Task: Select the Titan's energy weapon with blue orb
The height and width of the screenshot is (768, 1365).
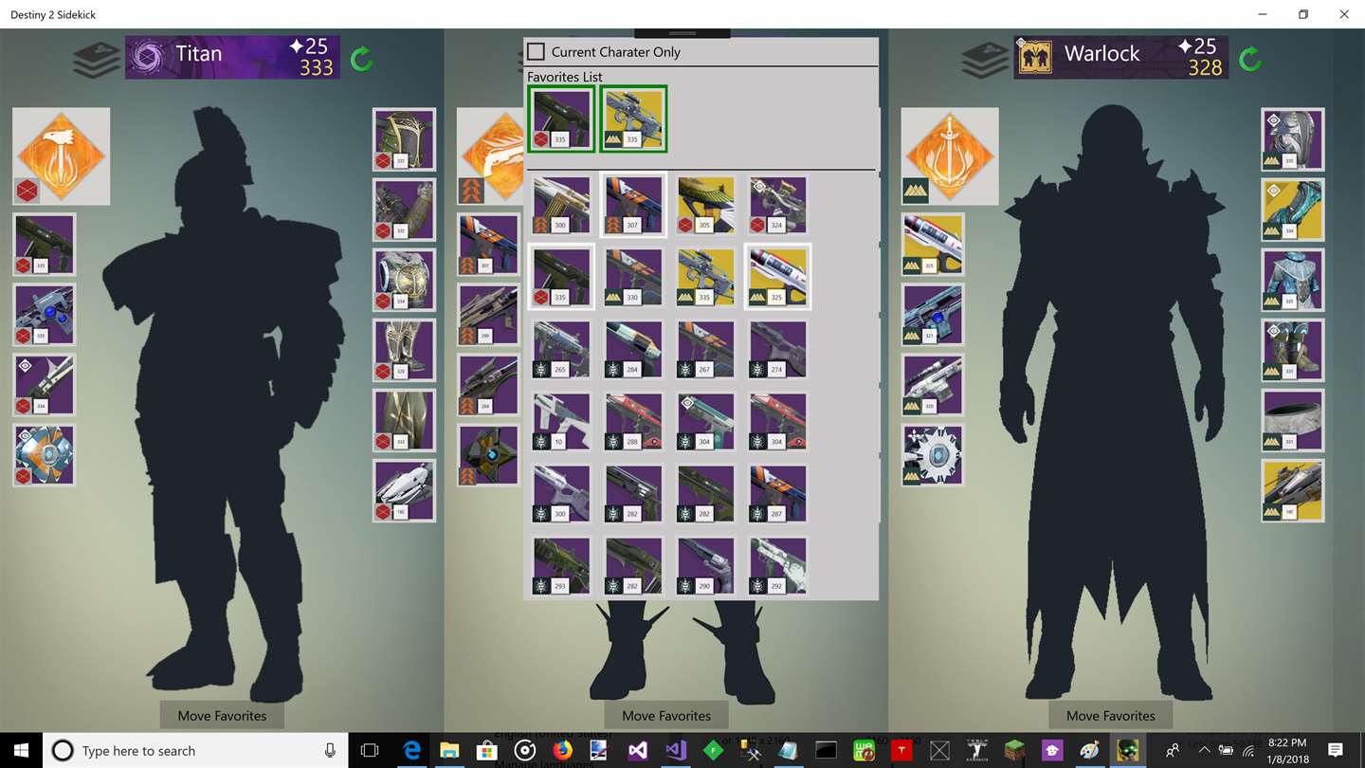Action: [44, 315]
